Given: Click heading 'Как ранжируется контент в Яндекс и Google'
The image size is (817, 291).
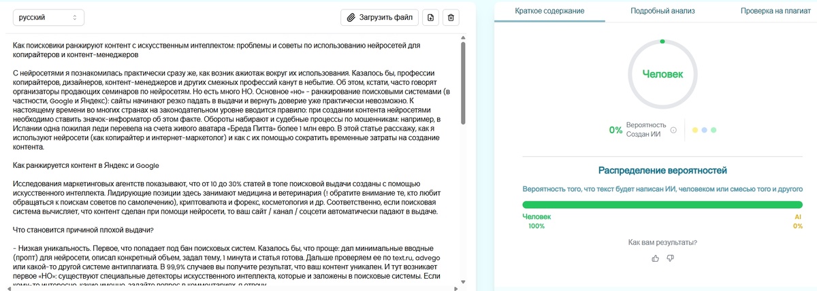Looking at the screenshot, I should (x=85, y=165).
